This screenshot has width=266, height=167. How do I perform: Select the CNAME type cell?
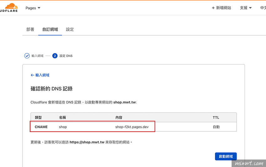(41, 127)
